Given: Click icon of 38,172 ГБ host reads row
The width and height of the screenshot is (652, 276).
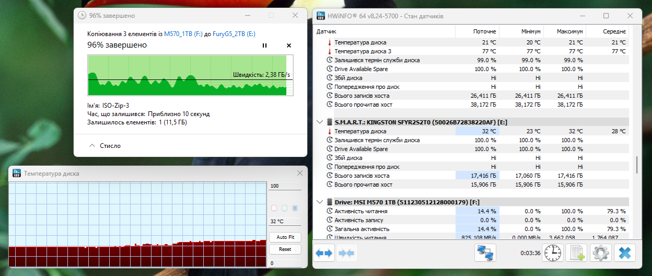Looking at the screenshot, I should (330, 105).
